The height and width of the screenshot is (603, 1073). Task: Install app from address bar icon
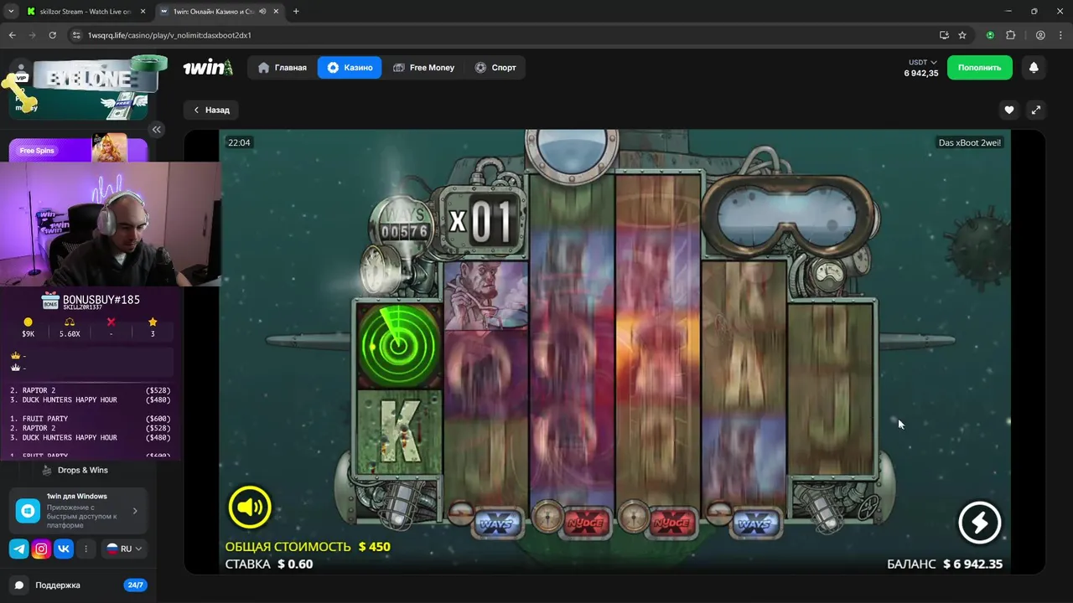point(944,35)
